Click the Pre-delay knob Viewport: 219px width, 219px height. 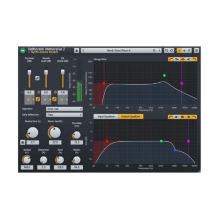pyautogui.click(x=77, y=135)
